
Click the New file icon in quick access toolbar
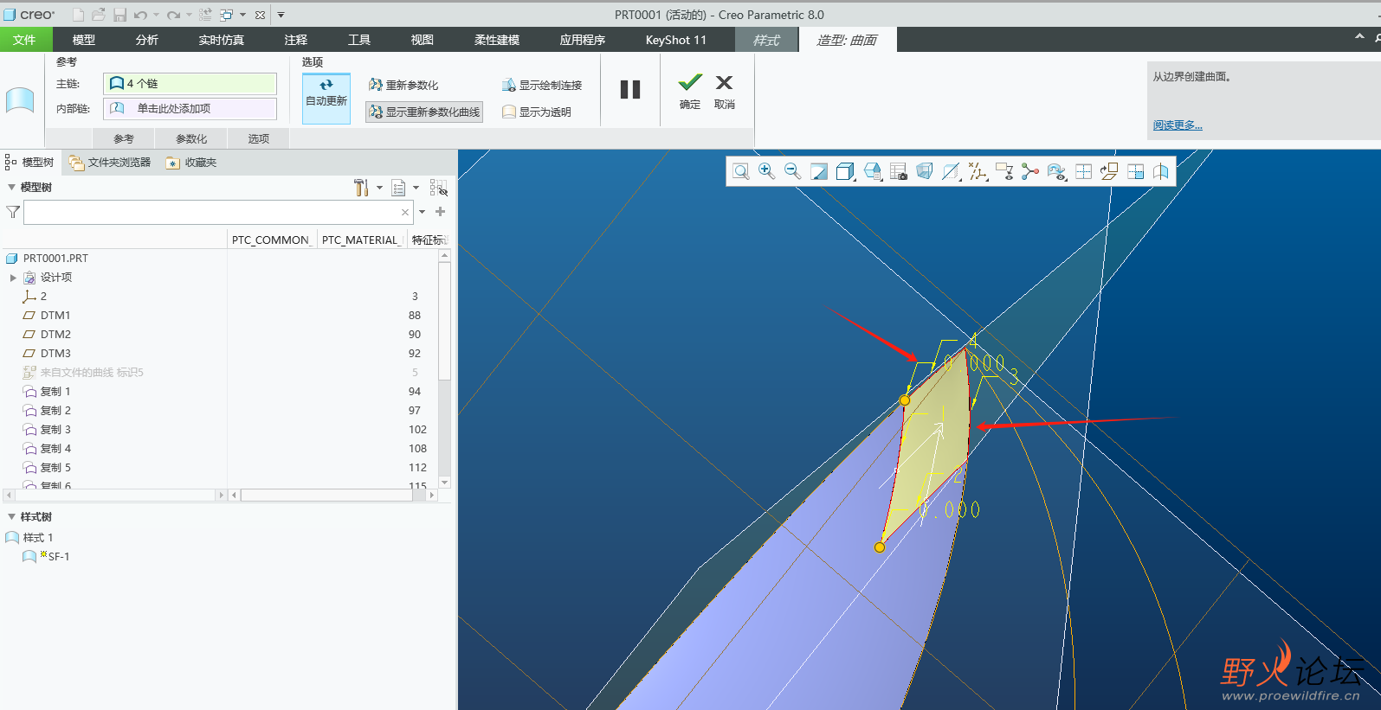click(x=78, y=15)
